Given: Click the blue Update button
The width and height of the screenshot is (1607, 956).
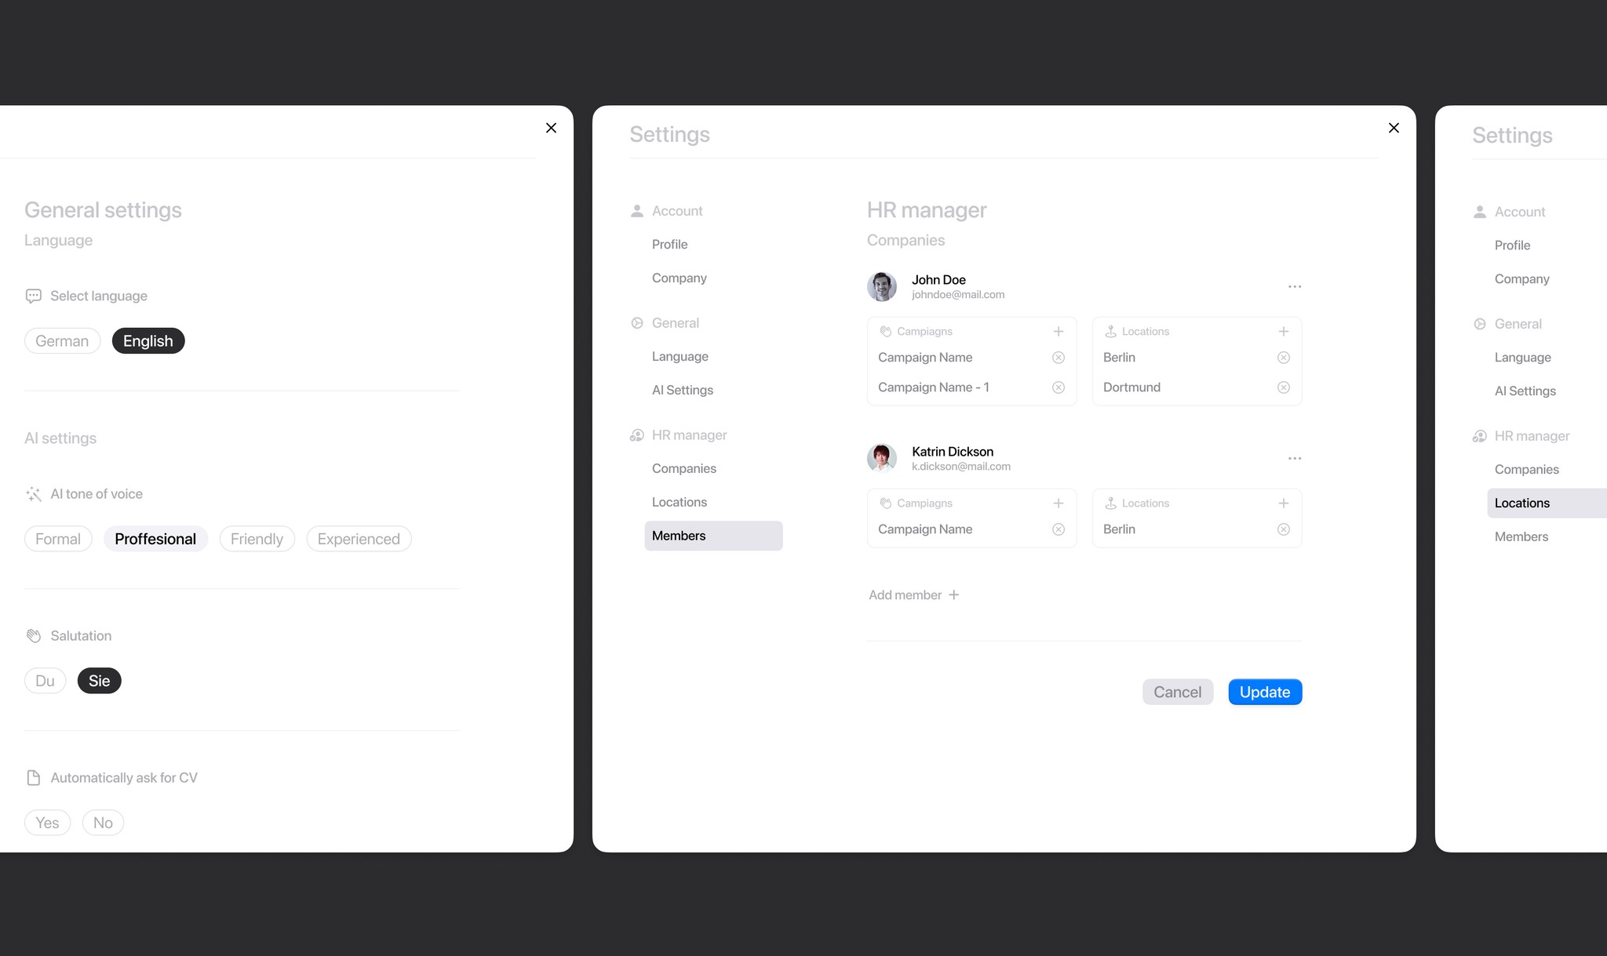Looking at the screenshot, I should click(x=1265, y=692).
